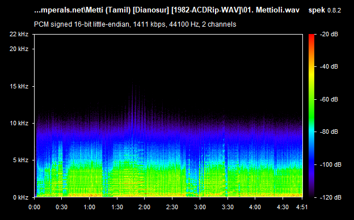Viewport: 354px width, 220px height.
Task: Click the -40 dB legend label
Action: 328,66
